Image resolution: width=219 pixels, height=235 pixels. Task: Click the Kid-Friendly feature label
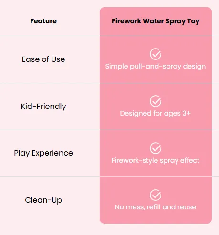(43, 107)
